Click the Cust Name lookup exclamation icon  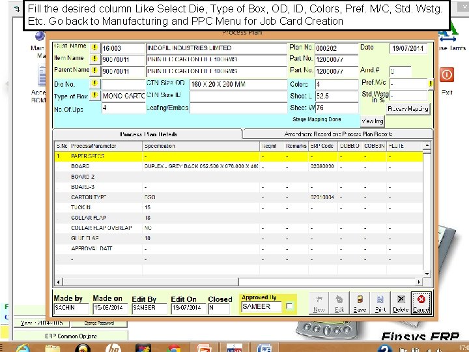click(94, 48)
